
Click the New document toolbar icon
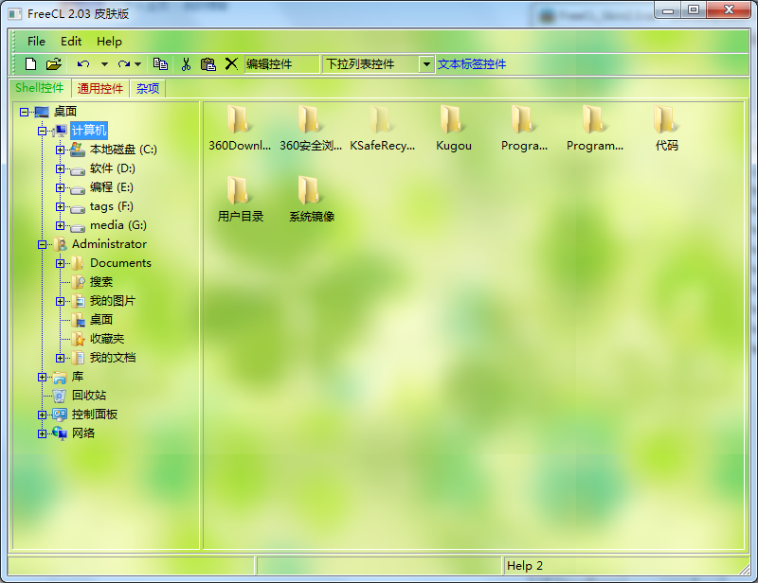(31, 63)
